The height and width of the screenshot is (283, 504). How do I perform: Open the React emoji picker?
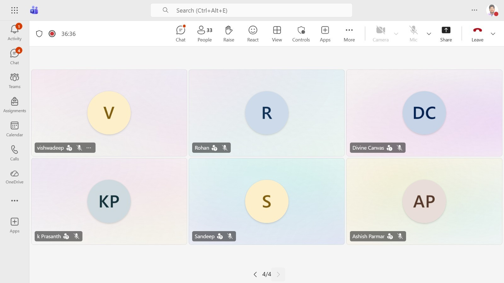pos(253,33)
